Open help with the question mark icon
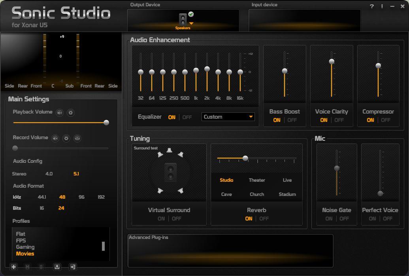The height and width of the screenshot is (276, 409). pos(371,6)
